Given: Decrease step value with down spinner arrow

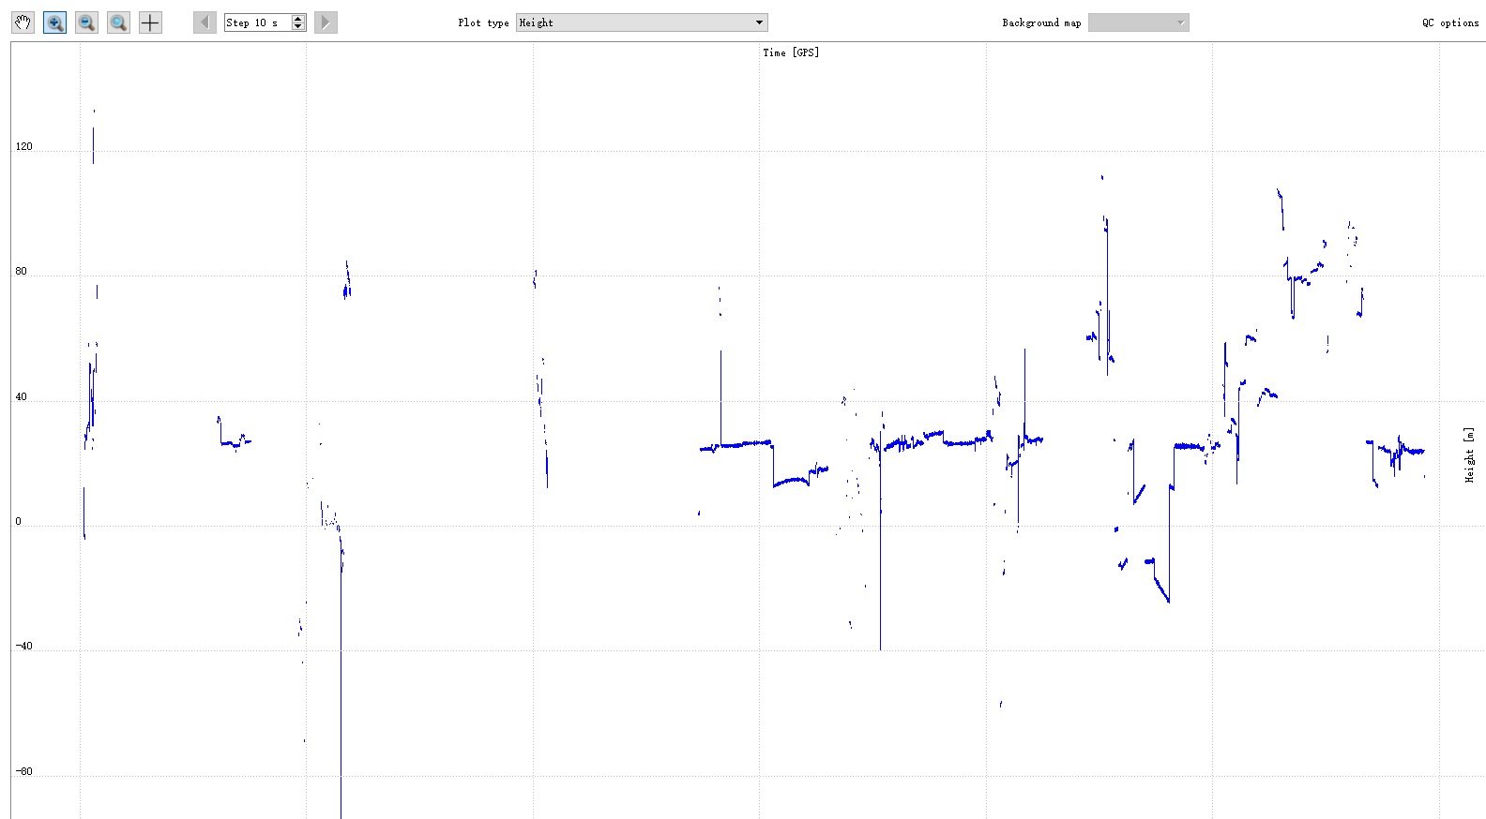Looking at the screenshot, I should point(298,27).
